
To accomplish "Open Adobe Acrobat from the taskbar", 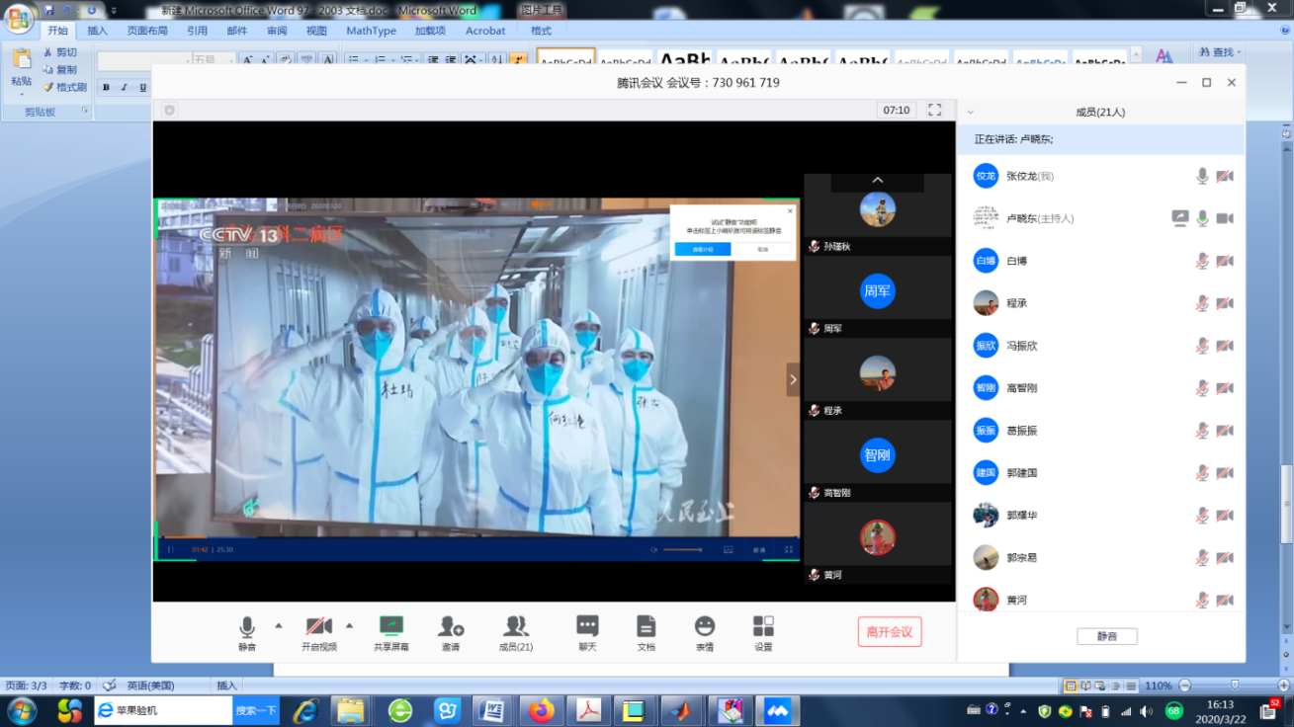I will coord(589,710).
